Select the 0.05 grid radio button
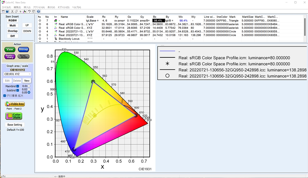 (x=29, y=92)
